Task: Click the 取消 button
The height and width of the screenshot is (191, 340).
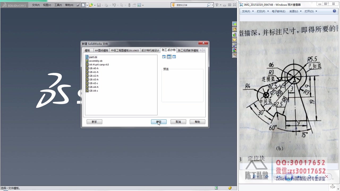Action: tap(178, 122)
